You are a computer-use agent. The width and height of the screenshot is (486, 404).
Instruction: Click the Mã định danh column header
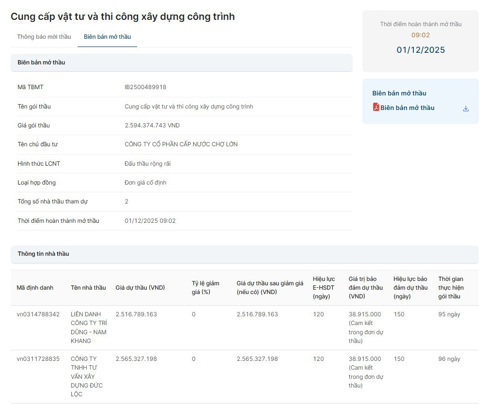[x=36, y=287]
